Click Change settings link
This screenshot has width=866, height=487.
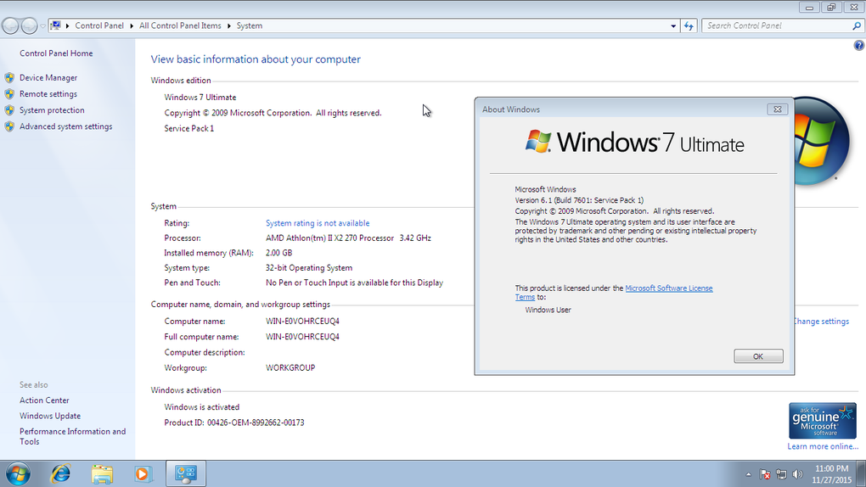pos(821,322)
